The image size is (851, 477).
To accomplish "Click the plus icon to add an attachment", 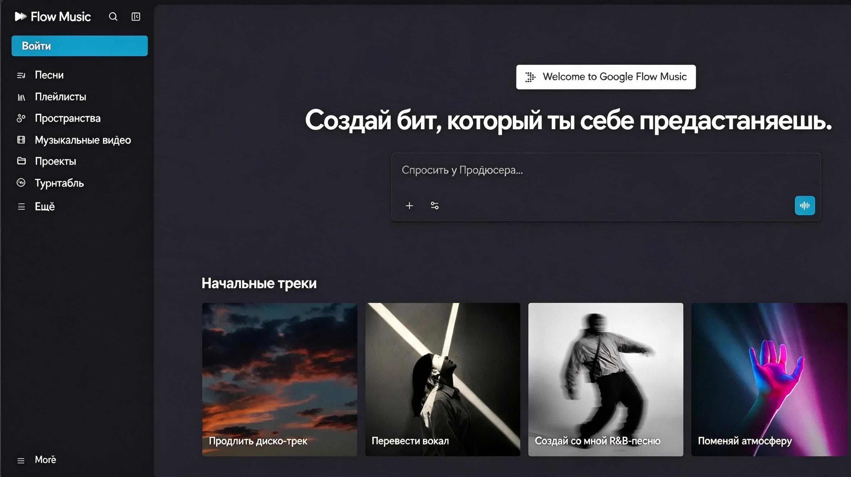I will (409, 206).
